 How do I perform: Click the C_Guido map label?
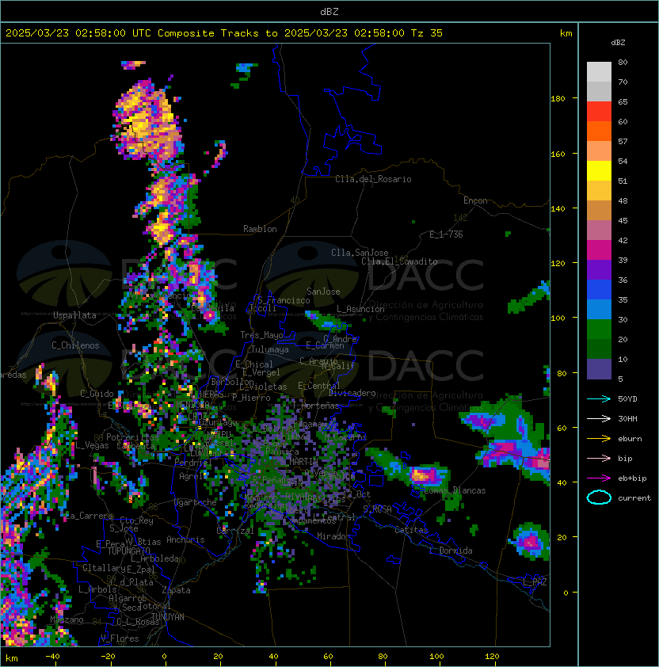coord(97,394)
